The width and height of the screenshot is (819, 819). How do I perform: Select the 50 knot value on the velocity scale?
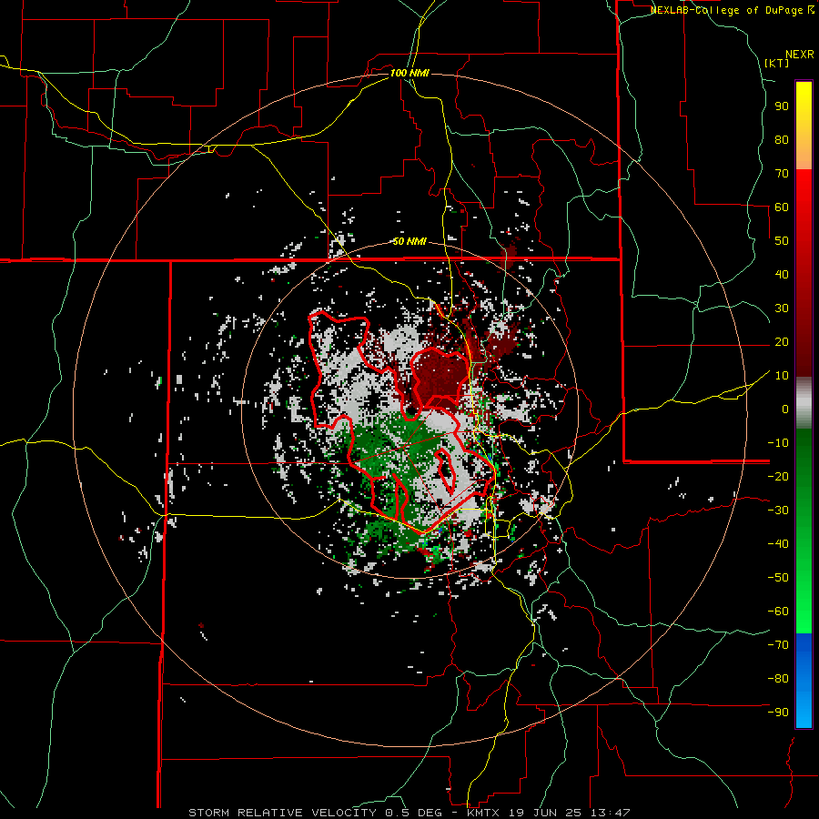(782, 241)
